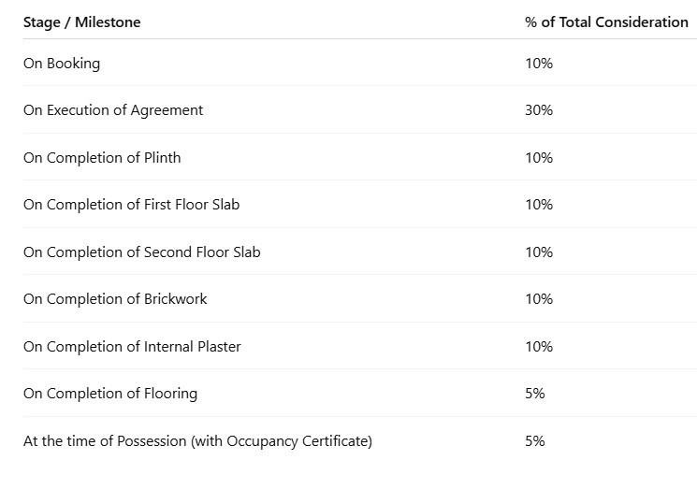This screenshot has height=489, width=697.
Task: Click the 5% beside Possession row
Action: point(535,441)
